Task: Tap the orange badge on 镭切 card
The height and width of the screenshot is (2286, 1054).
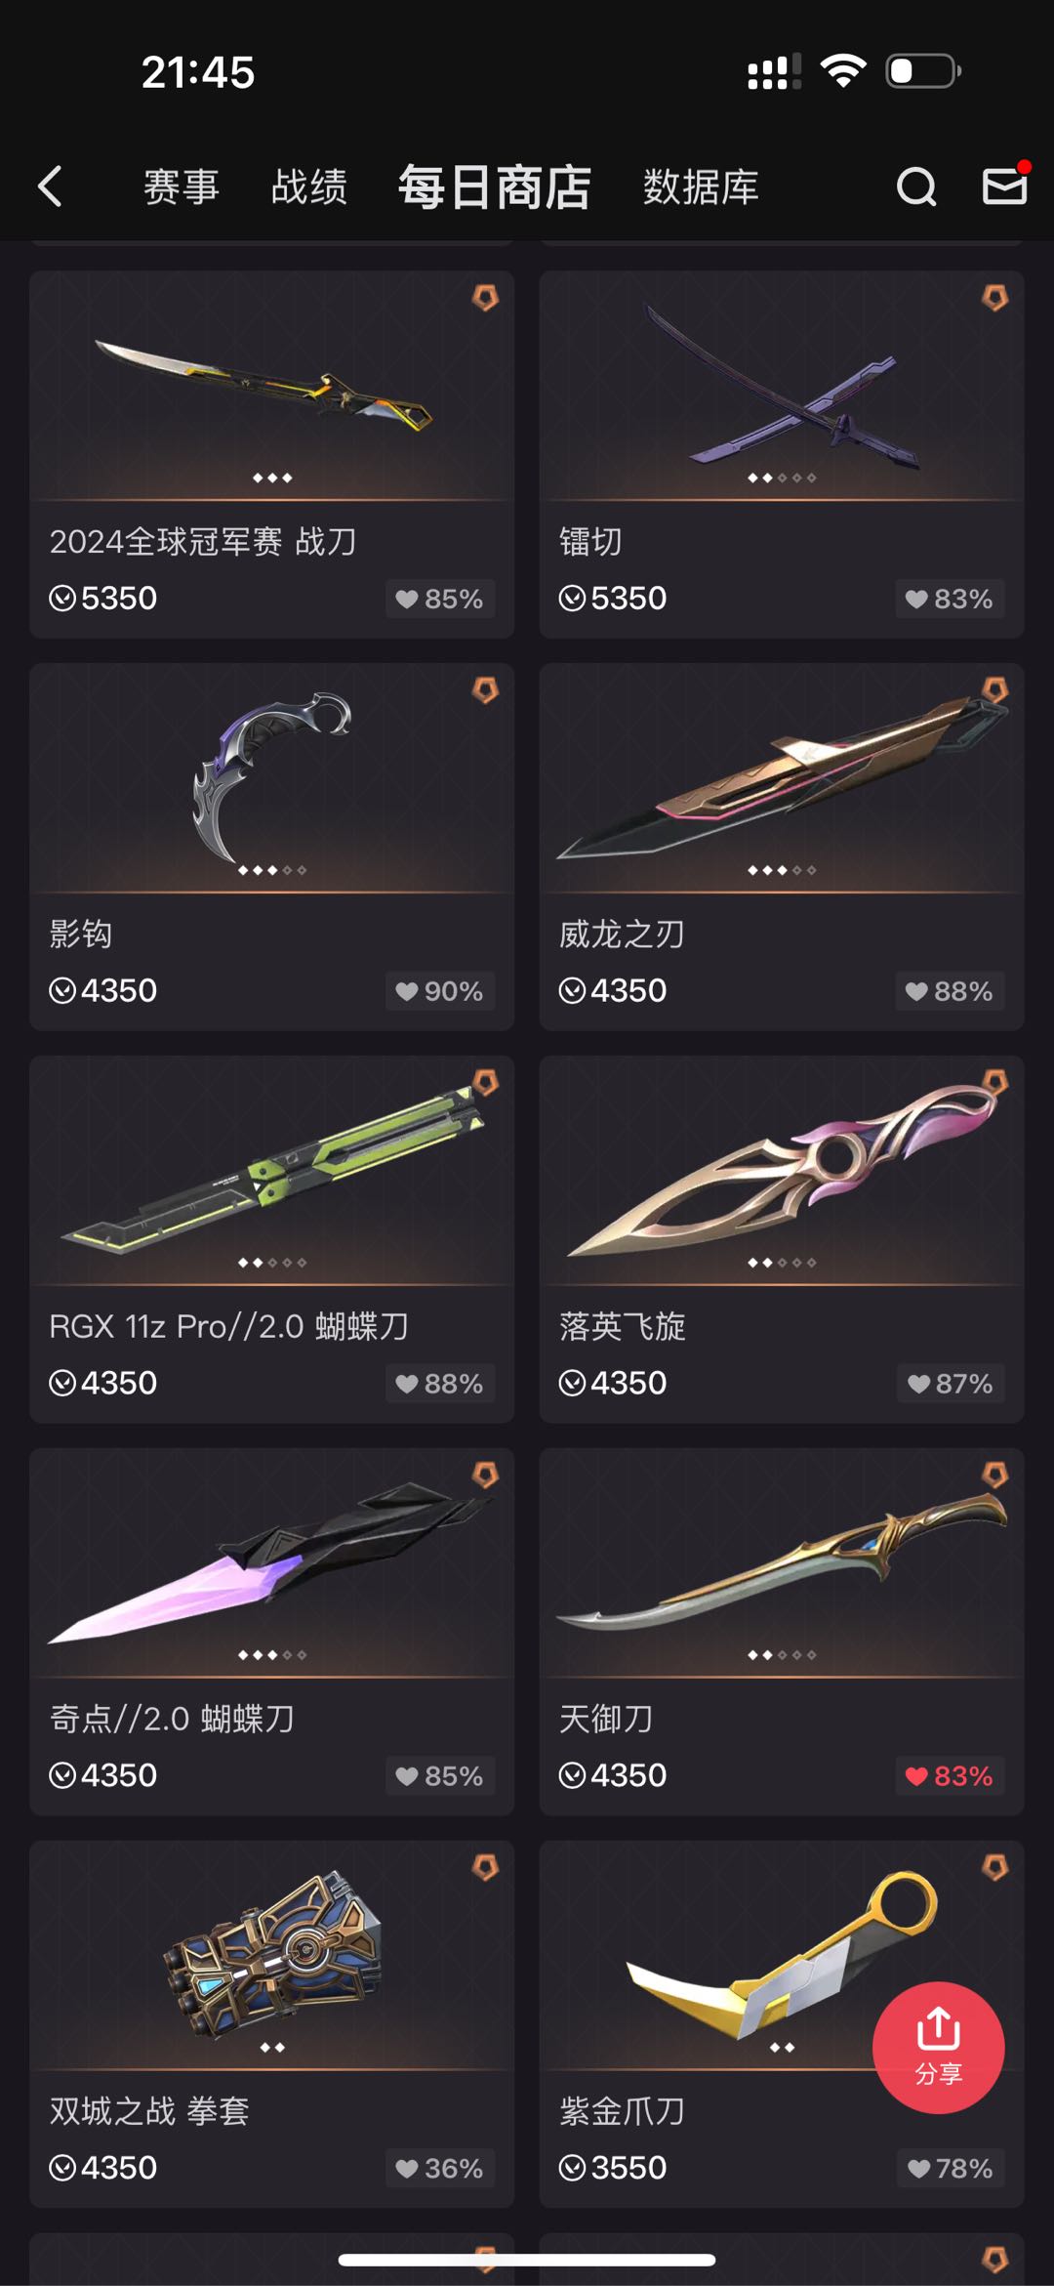Action: coord(994,298)
